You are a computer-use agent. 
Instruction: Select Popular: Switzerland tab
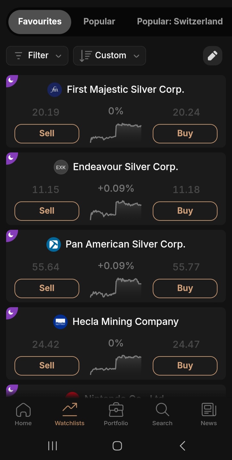click(180, 22)
